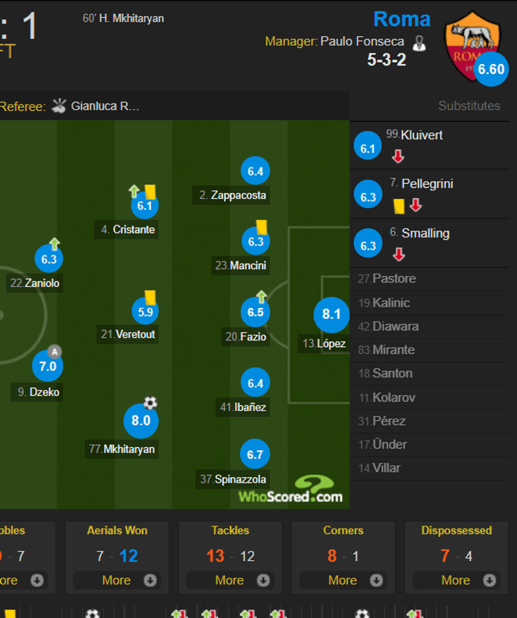Click Pellegrini's yellow card icon in substitutes
This screenshot has width=517, height=618.
399,206
